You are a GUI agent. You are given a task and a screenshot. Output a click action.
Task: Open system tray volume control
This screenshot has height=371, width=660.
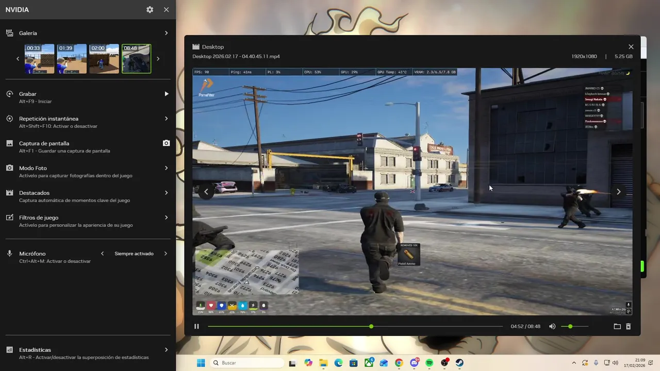[615, 363]
